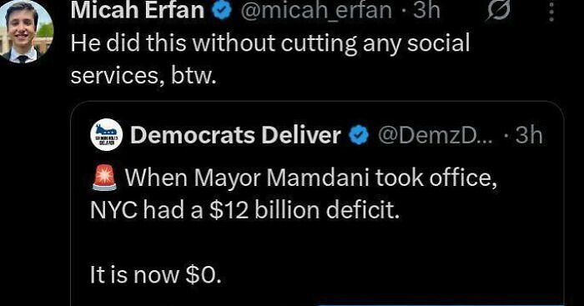584x306 pixels.
Task: Click the Democrats Deliver account name
Action: [235, 134]
